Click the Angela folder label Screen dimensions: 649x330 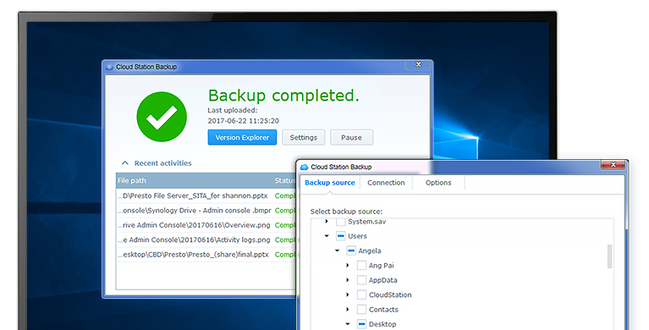tap(370, 251)
